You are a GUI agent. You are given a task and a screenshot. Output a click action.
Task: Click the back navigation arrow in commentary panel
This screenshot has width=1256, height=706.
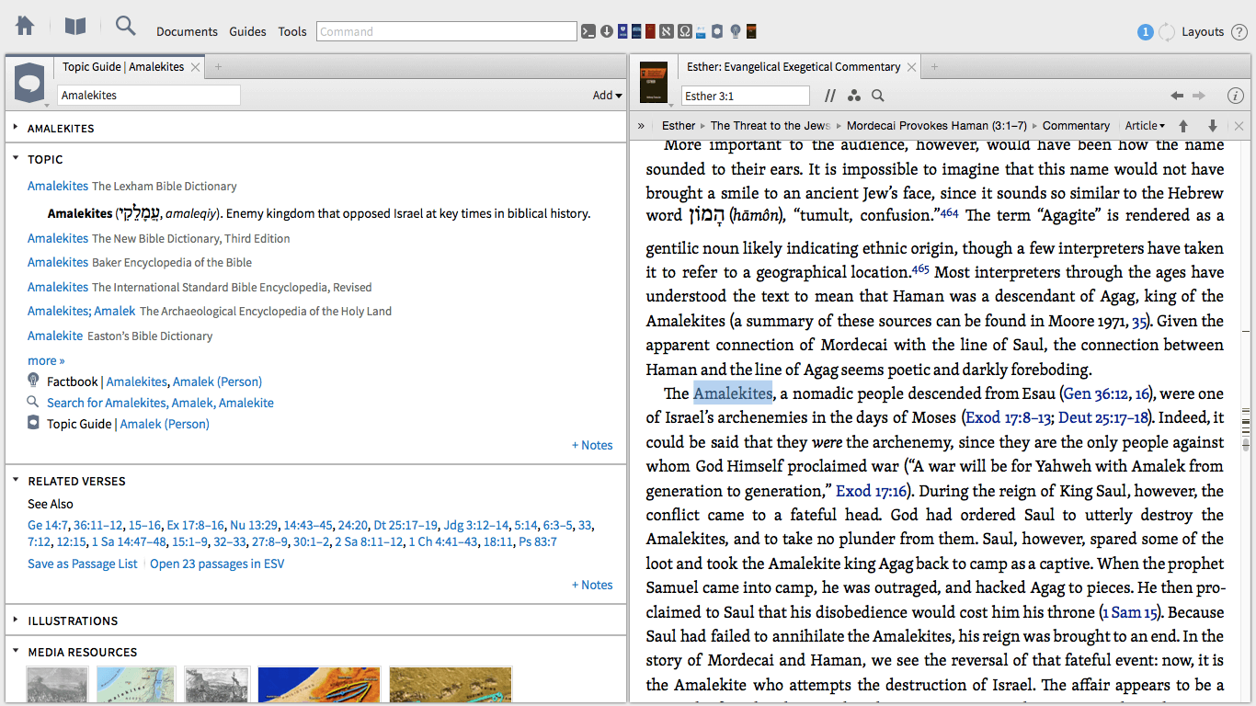[x=1177, y=96]
